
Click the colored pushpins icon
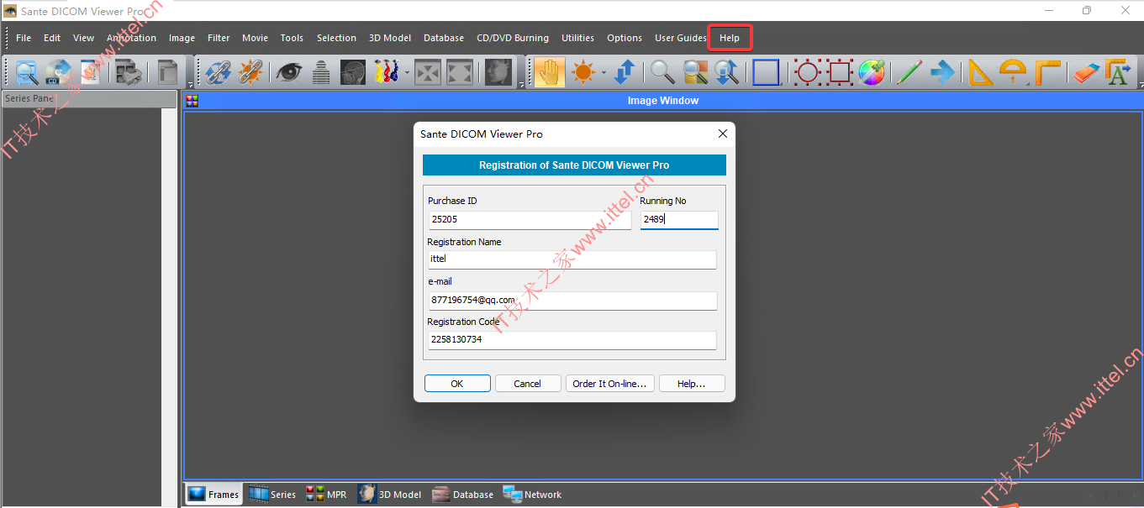click(x=386, y=72)
